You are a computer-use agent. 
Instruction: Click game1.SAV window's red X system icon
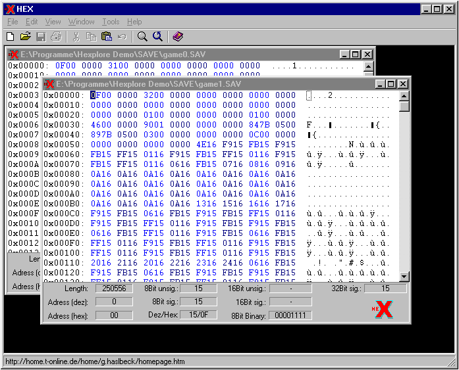[49, 84]
